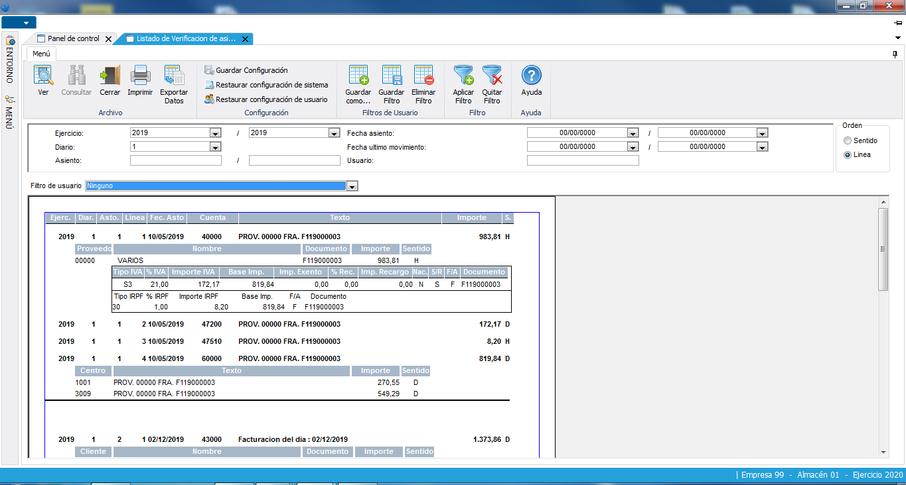Click into the Usuario text field

pos(582,160)
